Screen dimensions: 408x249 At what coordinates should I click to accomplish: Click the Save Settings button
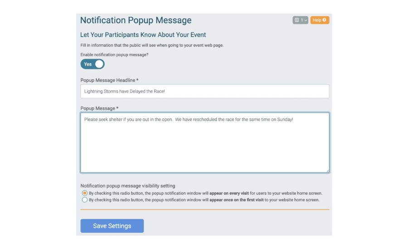(112, 226)
